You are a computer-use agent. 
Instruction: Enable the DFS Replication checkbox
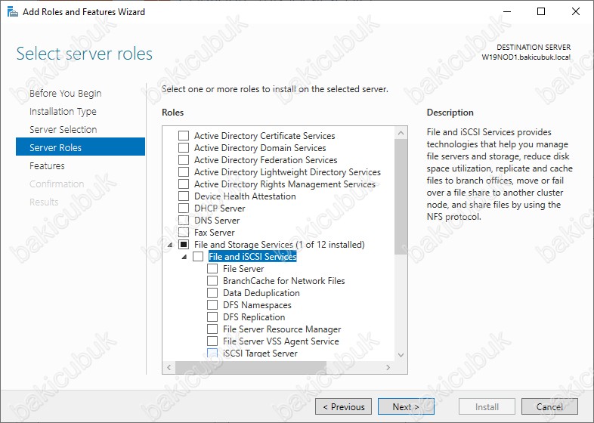[212, 317]
